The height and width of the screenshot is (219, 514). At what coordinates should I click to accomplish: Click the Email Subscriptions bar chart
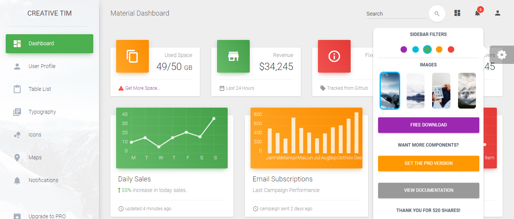306,138
